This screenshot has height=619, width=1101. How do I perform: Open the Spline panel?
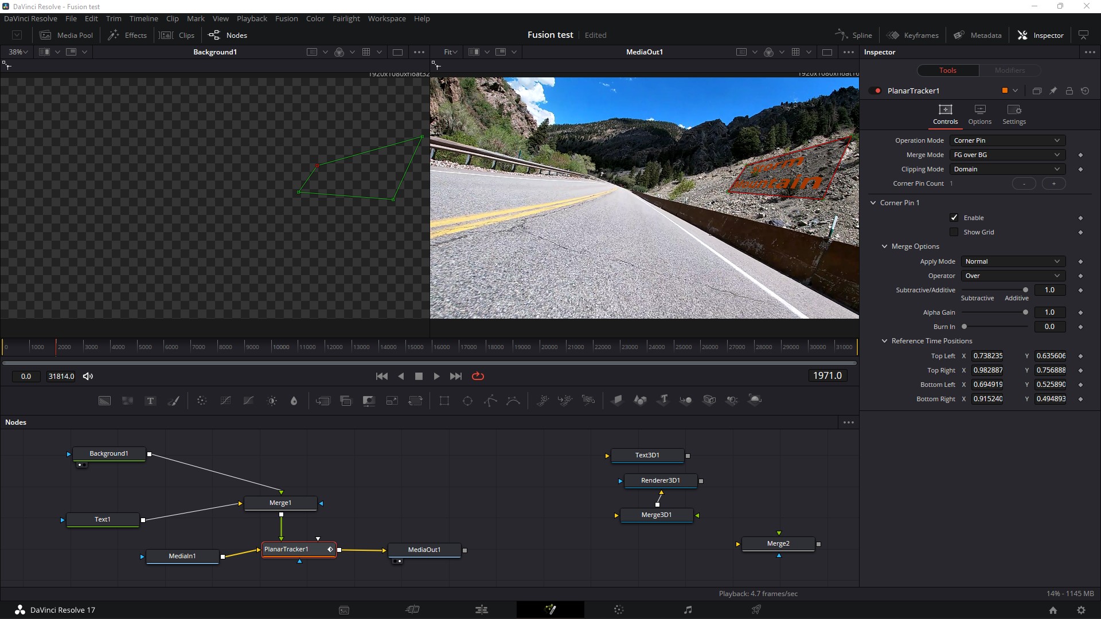pyautogui.click(x=853, y=35)
